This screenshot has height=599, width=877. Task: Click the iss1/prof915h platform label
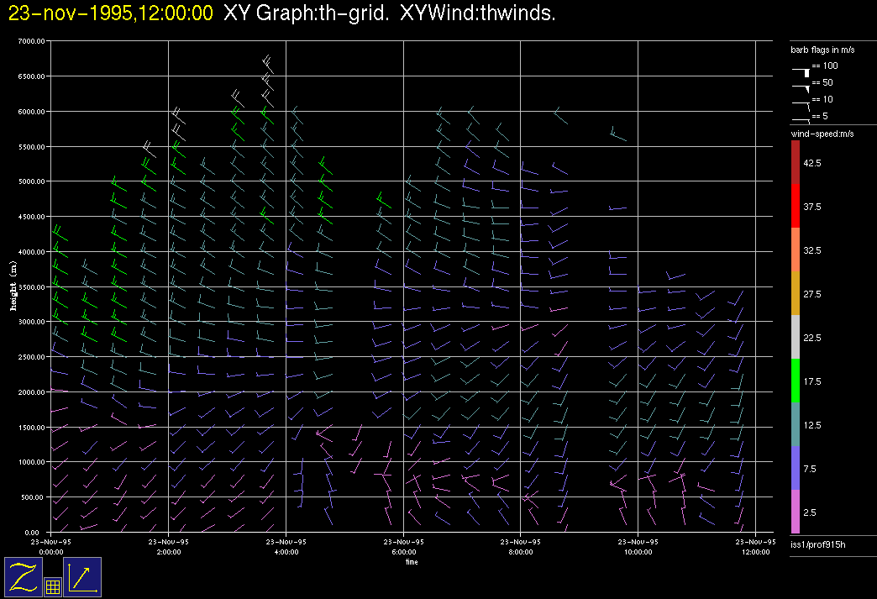pos(817,546)
